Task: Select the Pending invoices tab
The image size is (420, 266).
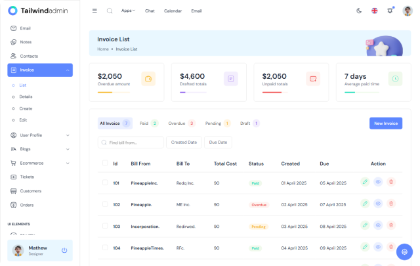Action: 217,123
